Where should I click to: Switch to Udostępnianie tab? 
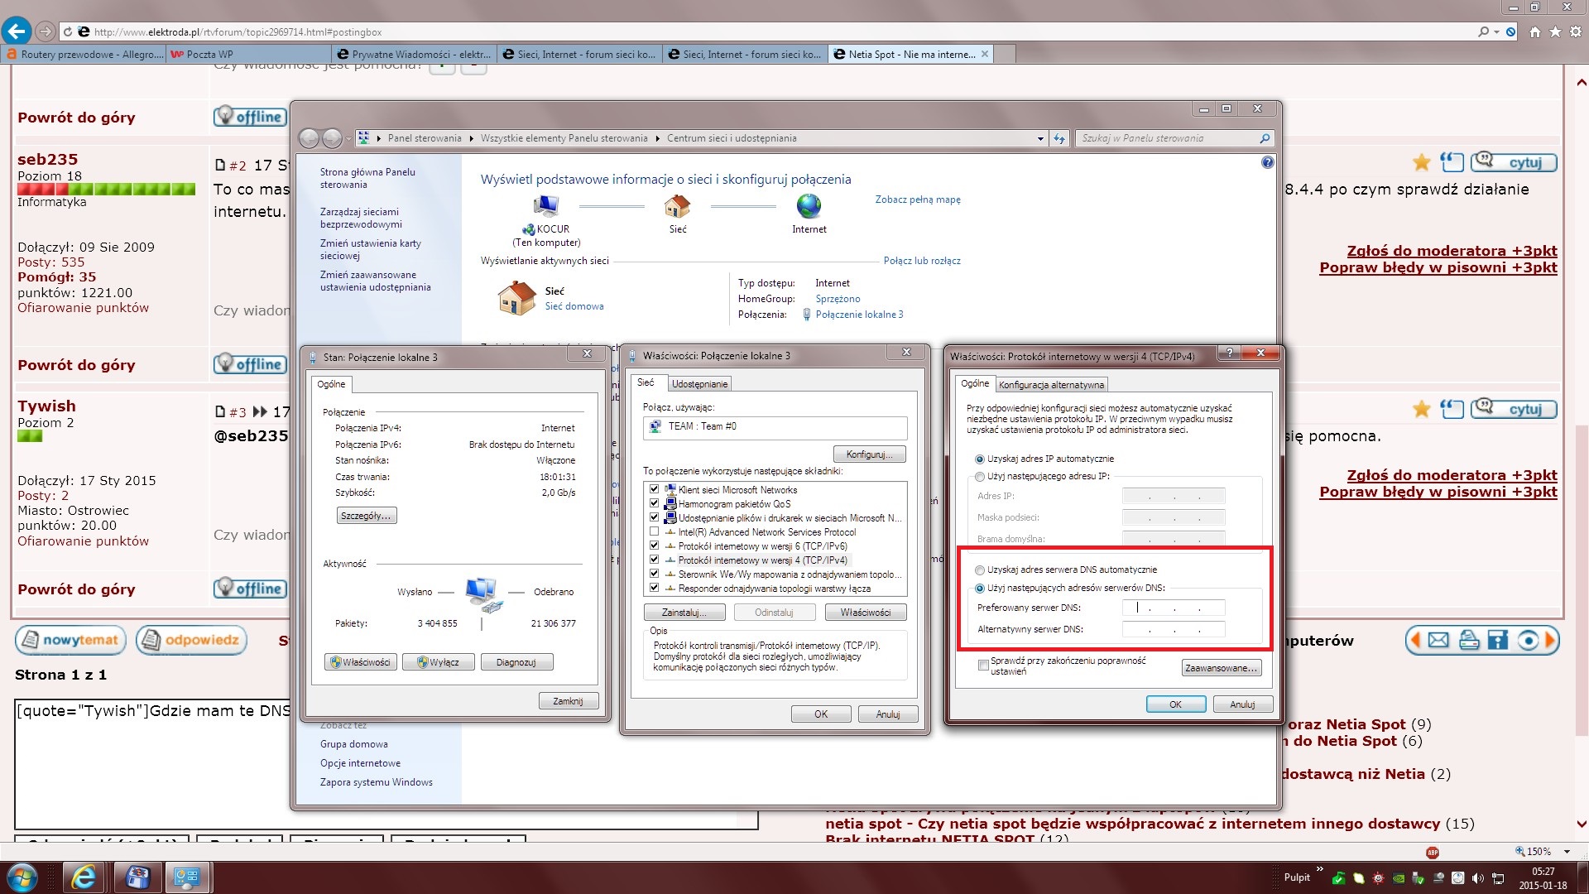[699, 384]
